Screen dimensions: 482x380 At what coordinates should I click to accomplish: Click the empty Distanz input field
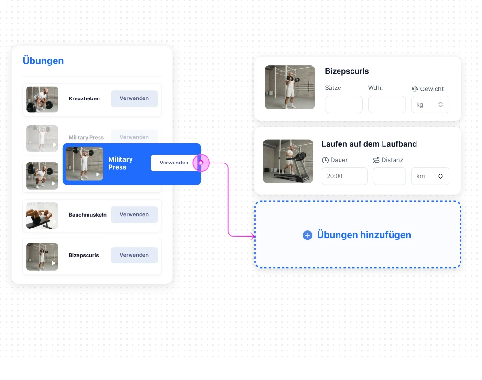[389, 176]
